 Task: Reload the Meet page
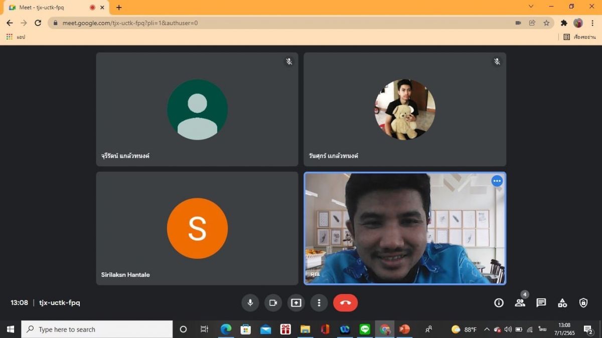click(38, 23)
